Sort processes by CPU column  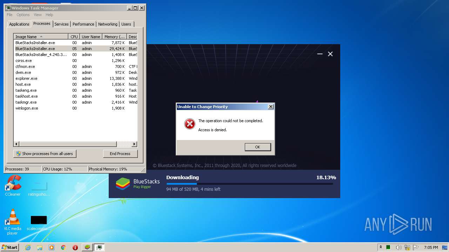click(x=74, y=37)
